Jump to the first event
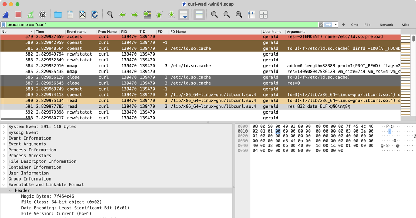 click(159, 15)
